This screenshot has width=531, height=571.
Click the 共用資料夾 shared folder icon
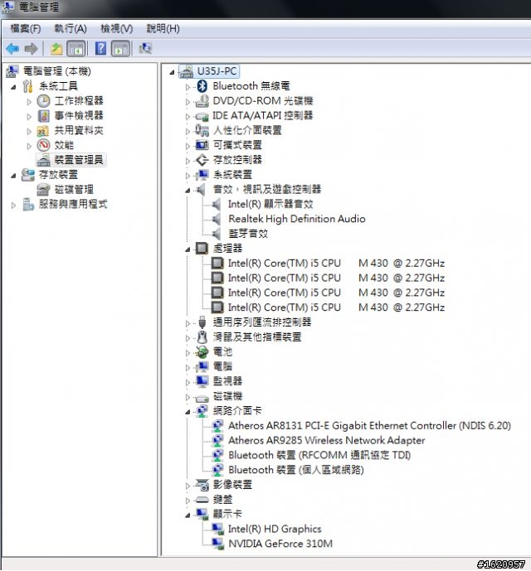[x=43, y=131]
